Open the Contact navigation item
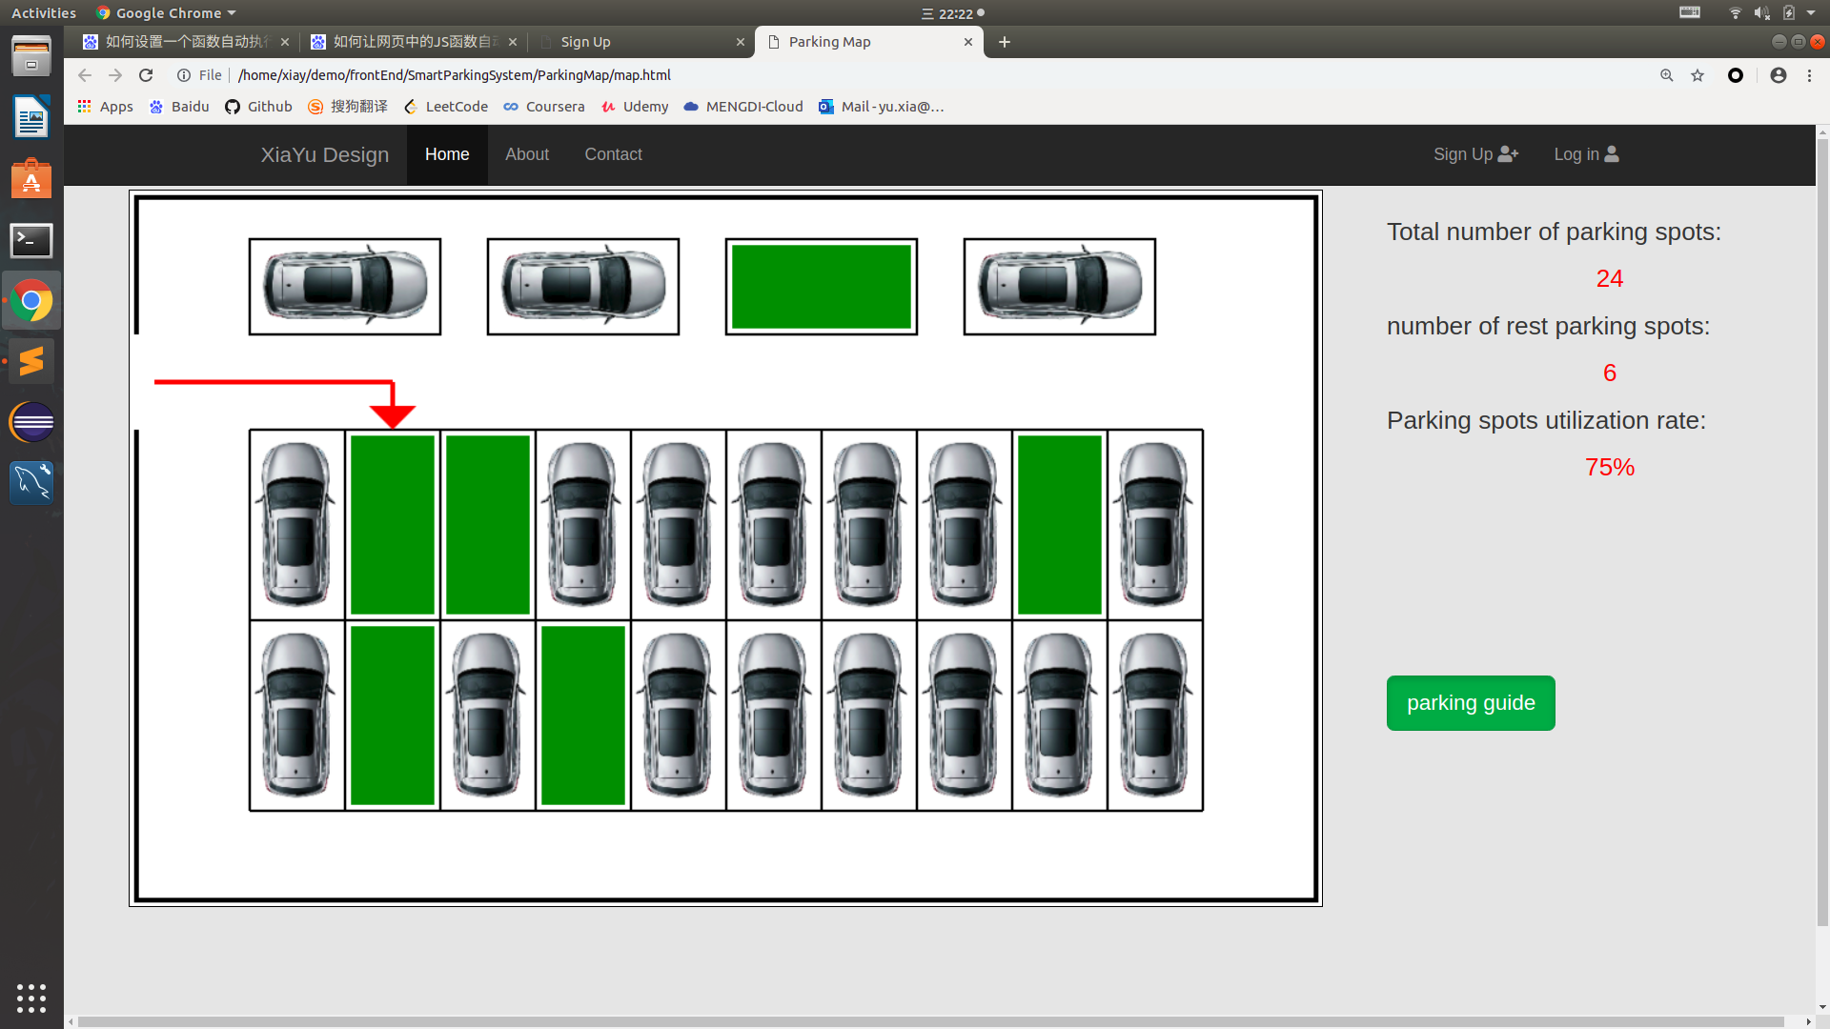The image size is (1830, 1029). (613, 154)
